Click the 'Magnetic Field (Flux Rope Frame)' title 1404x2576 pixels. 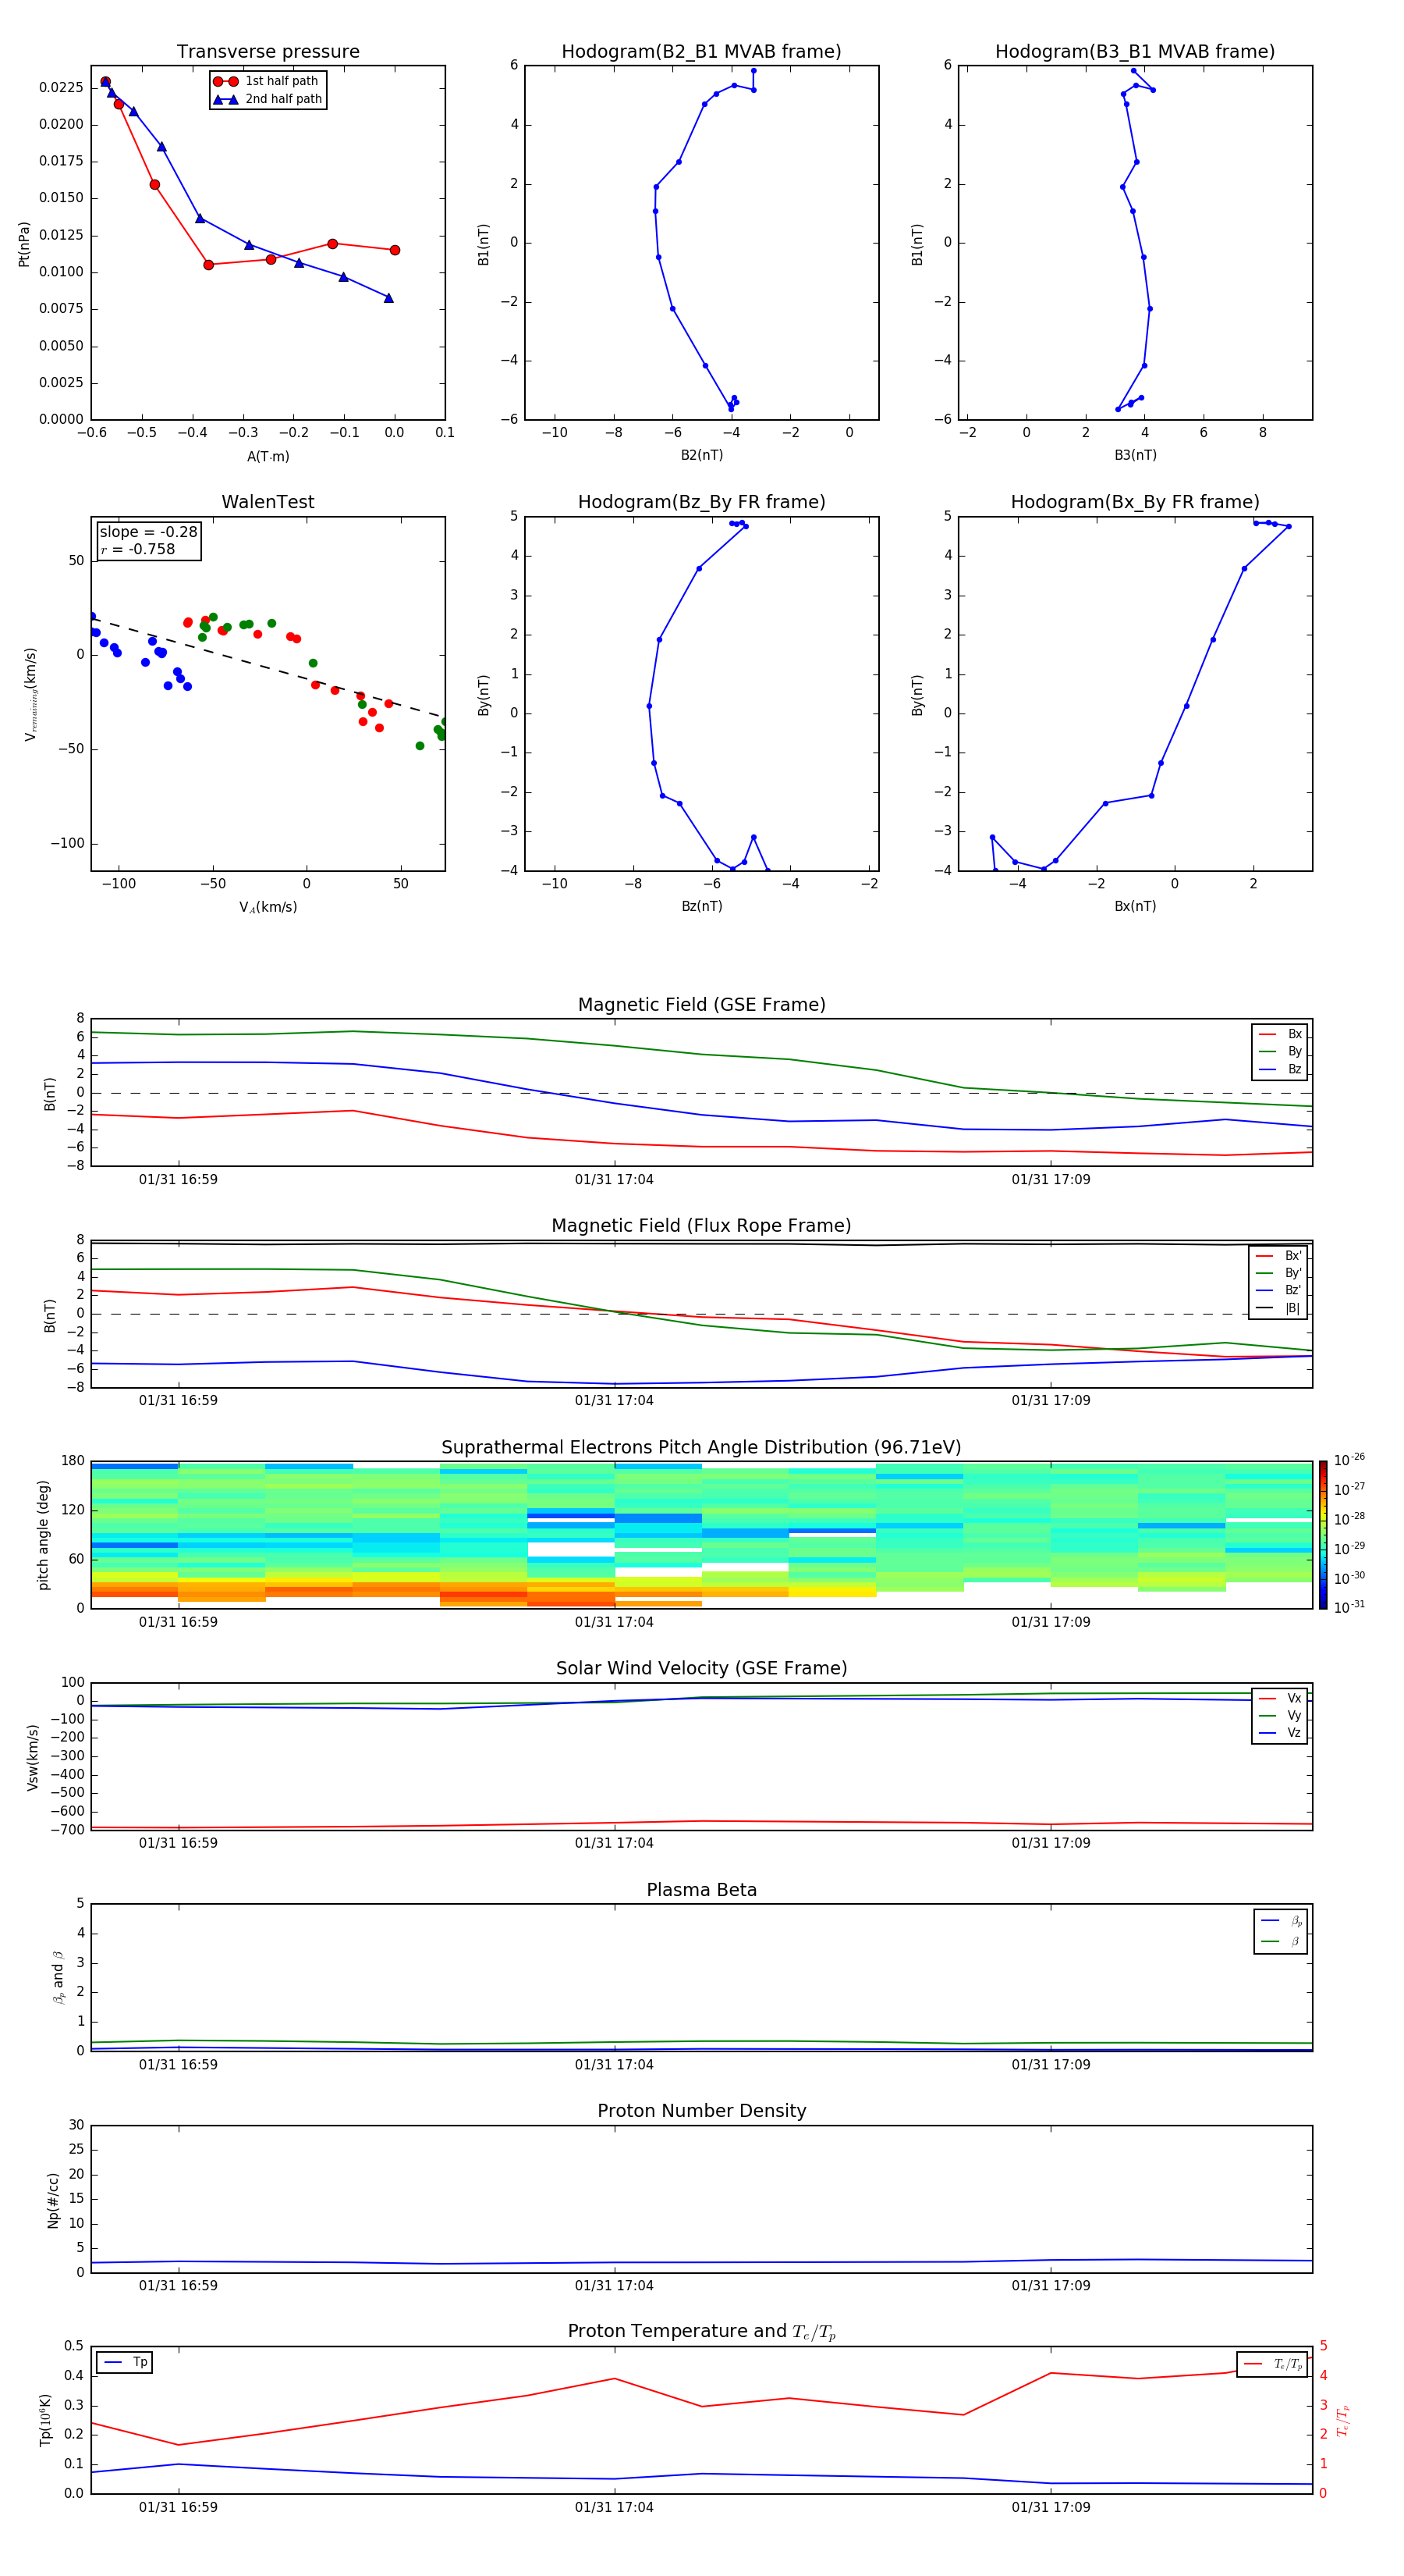701,1226
